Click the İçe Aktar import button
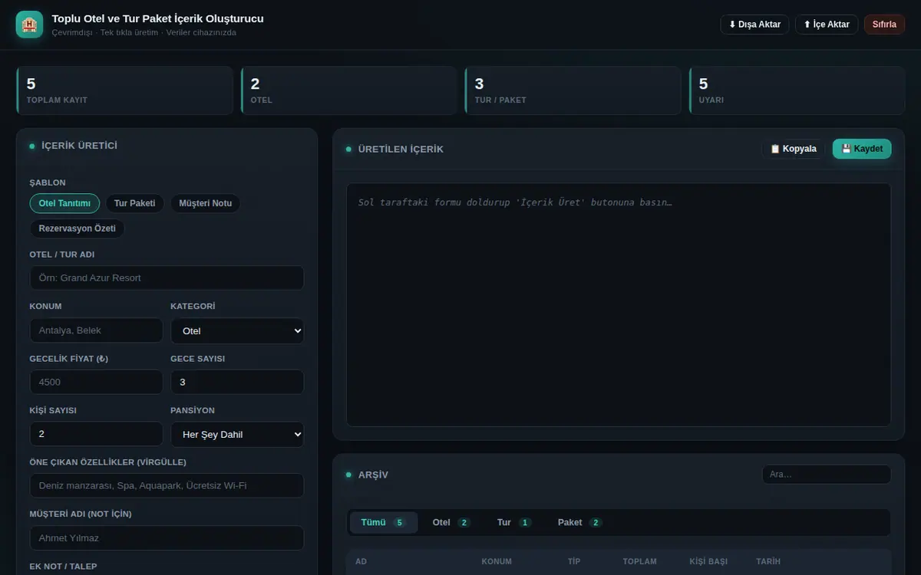 (x=827, y=25)
